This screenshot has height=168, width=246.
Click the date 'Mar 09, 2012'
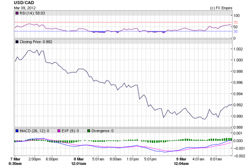coord(25,8)
